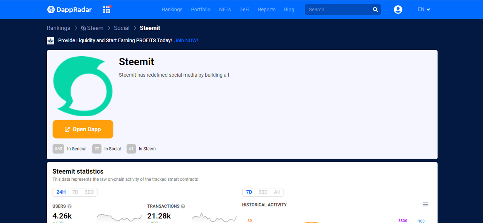Select 7D historical activity range

point(249,192)
